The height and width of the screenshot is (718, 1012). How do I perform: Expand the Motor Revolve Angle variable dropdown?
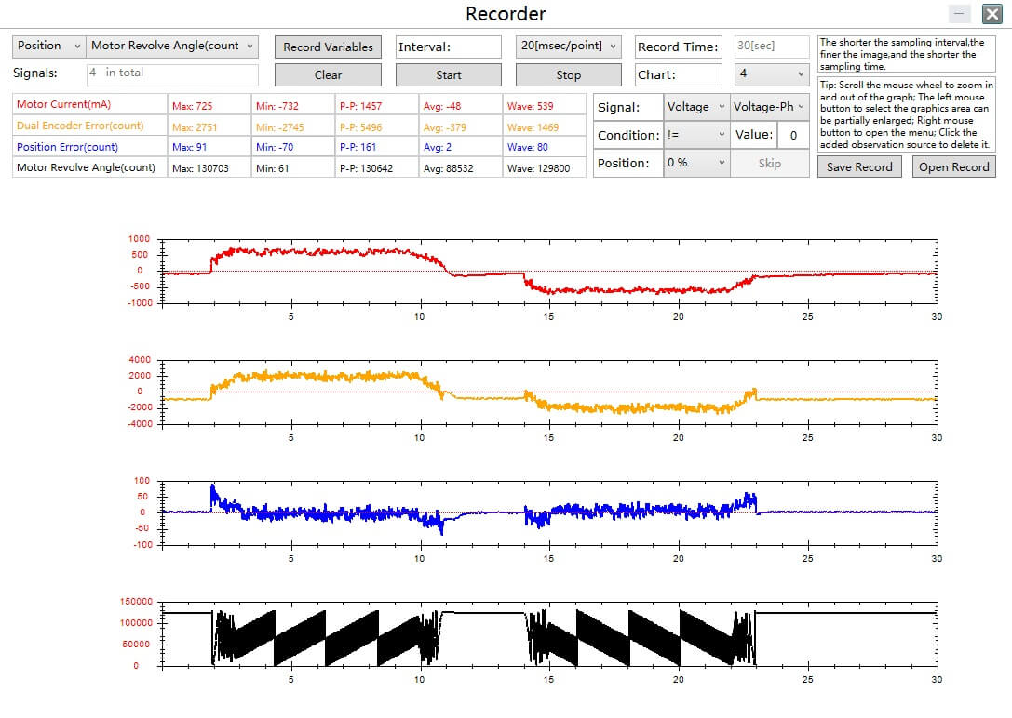pos(172,46)
